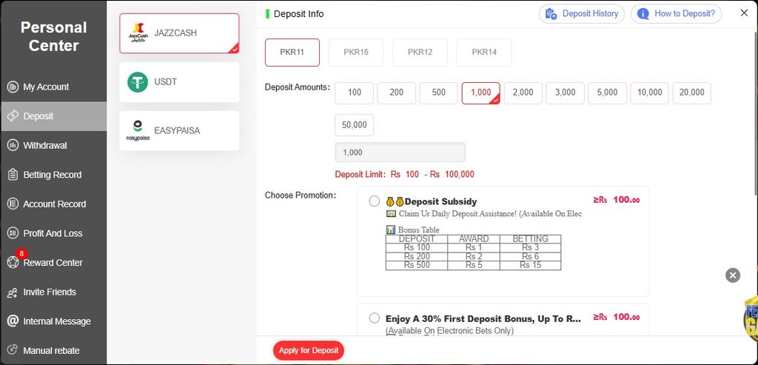This screenshot has height=365, width=758.
Task: Click the Betting Record clipboard icon
Action: click(13, 175)
